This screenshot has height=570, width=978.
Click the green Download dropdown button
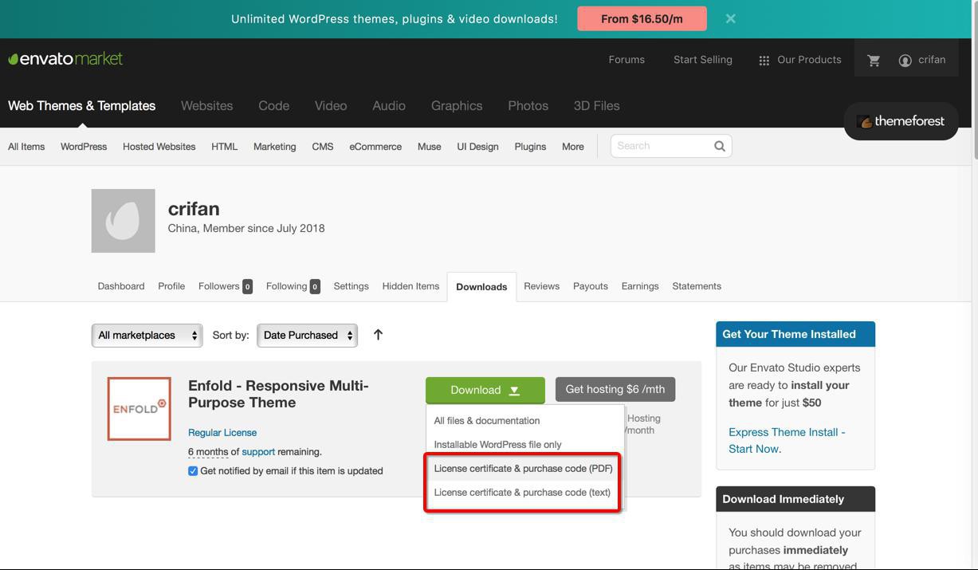pyautogui.click(x=485, y=390)
